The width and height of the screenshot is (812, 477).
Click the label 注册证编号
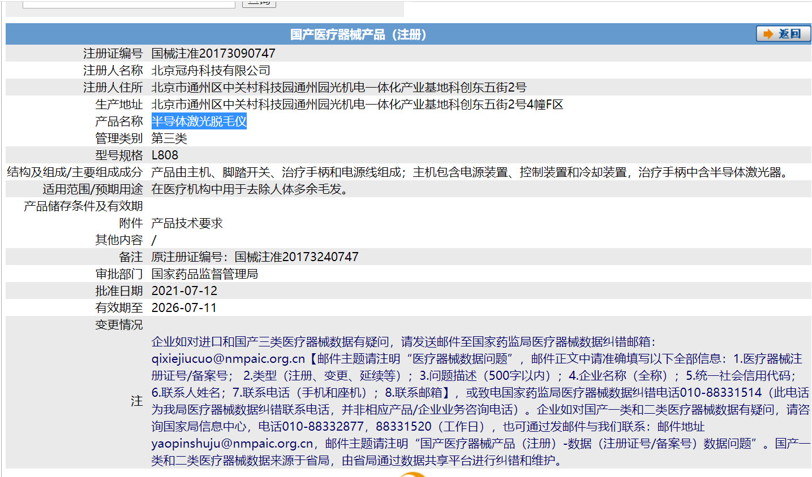click(113, 53)
